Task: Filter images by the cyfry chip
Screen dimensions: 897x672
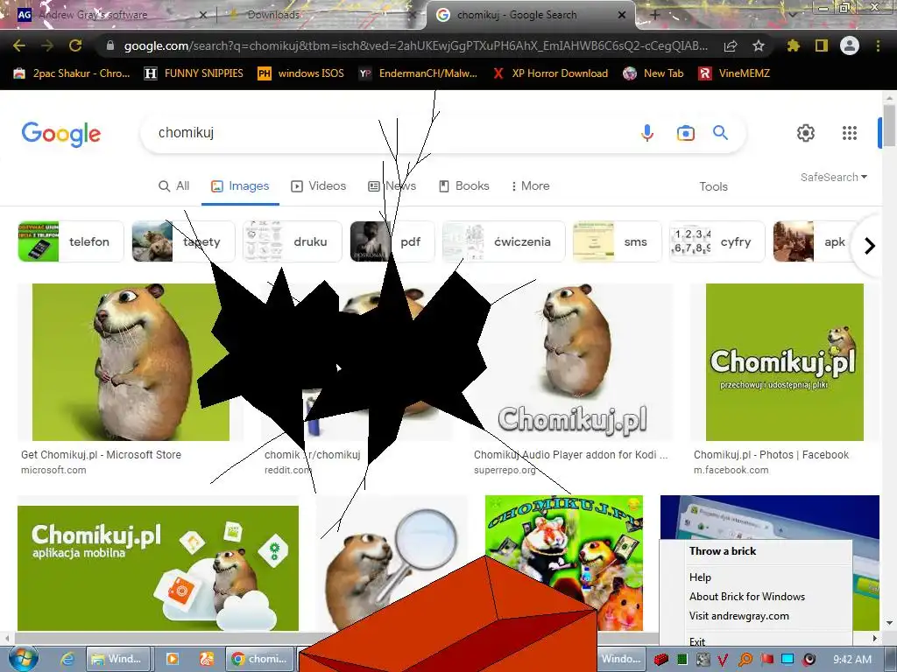Action: point(717,241)
